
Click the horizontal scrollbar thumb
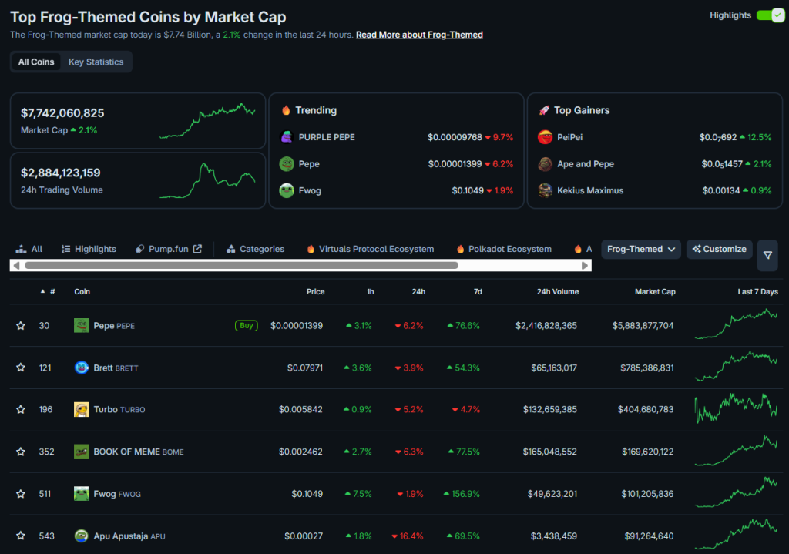[x=241, y=266]
